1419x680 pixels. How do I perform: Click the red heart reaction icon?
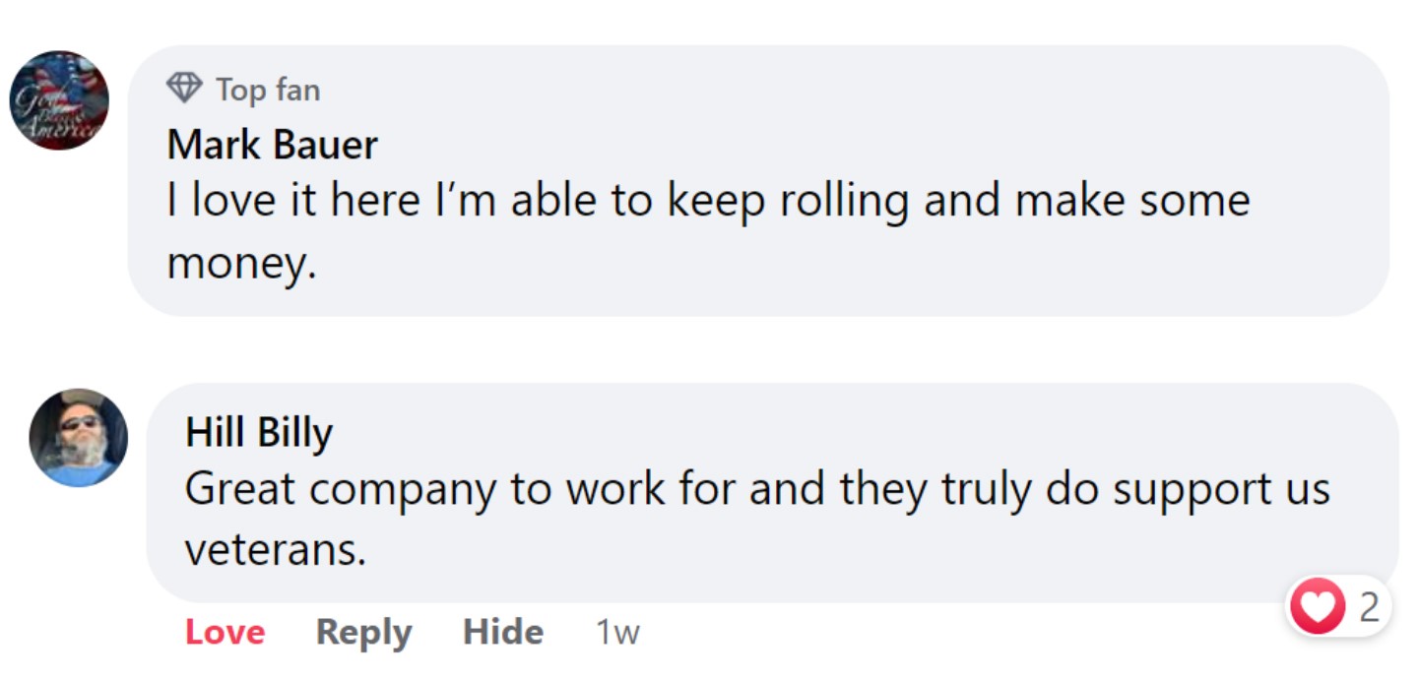point(1318,607)
